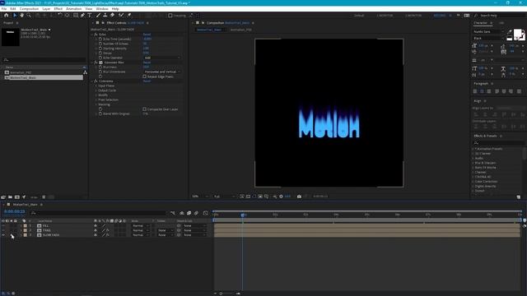The height and width of the screenshot is (296, 527).
Task: Select the Puppet Pin tool
Action: (x=129, y=16)
